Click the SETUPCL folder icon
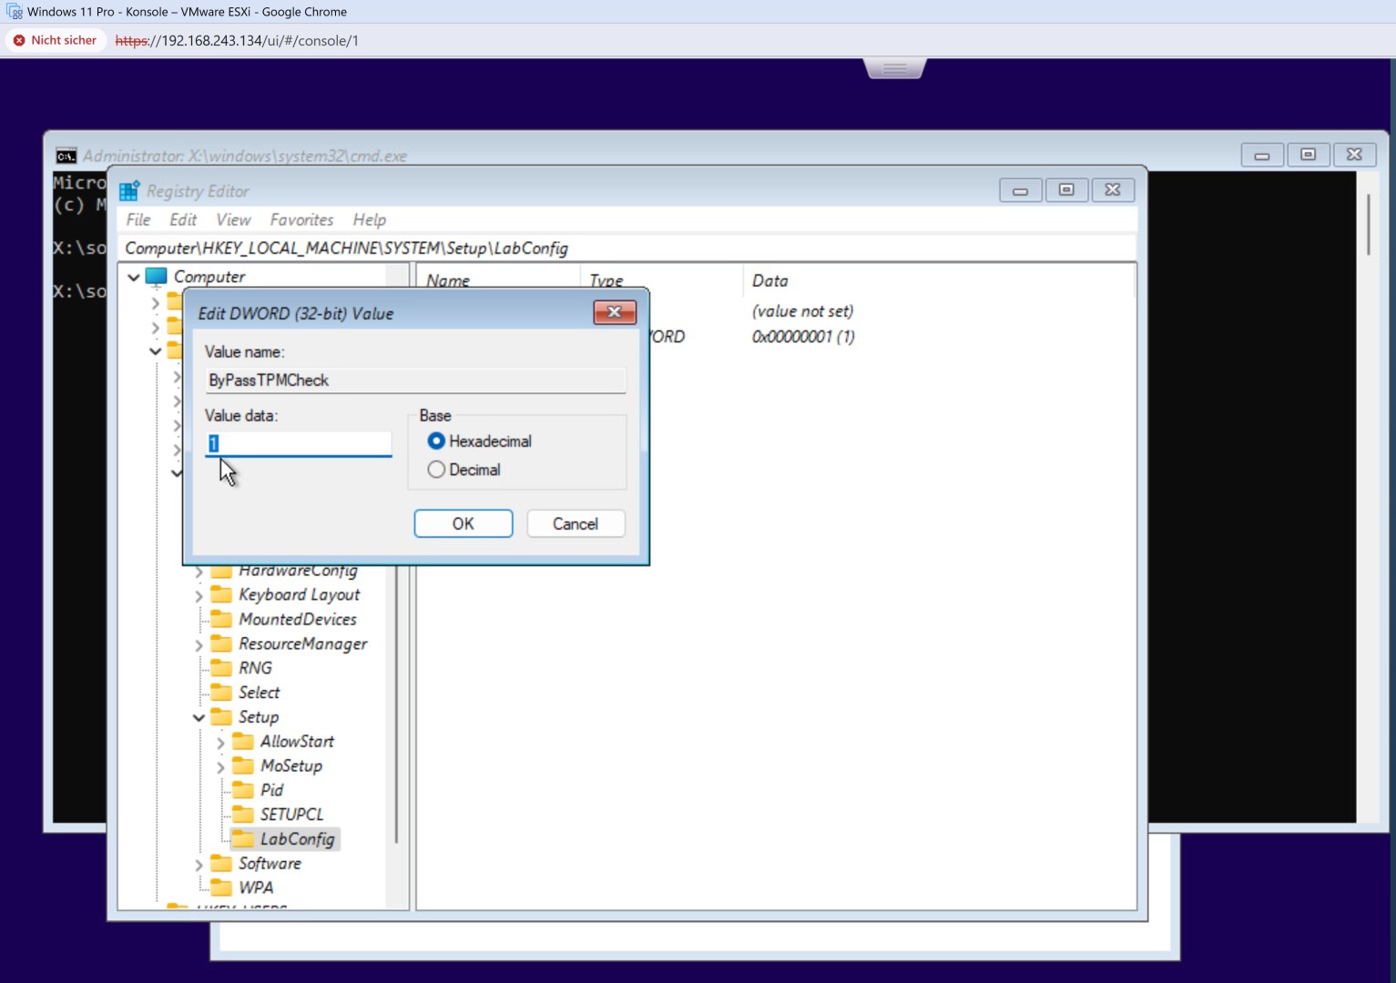 coord(243,815)
